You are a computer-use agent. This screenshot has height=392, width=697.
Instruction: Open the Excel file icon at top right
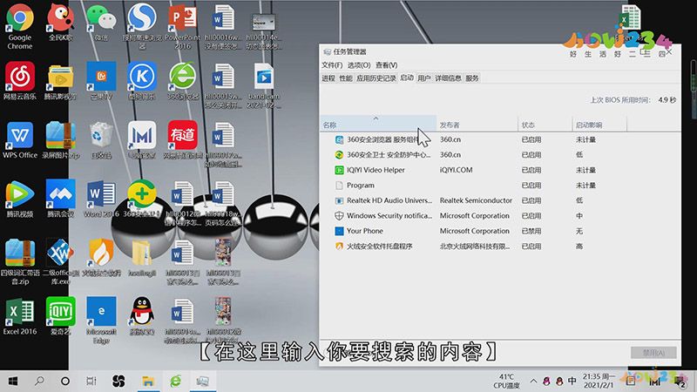tap(630, 17)
